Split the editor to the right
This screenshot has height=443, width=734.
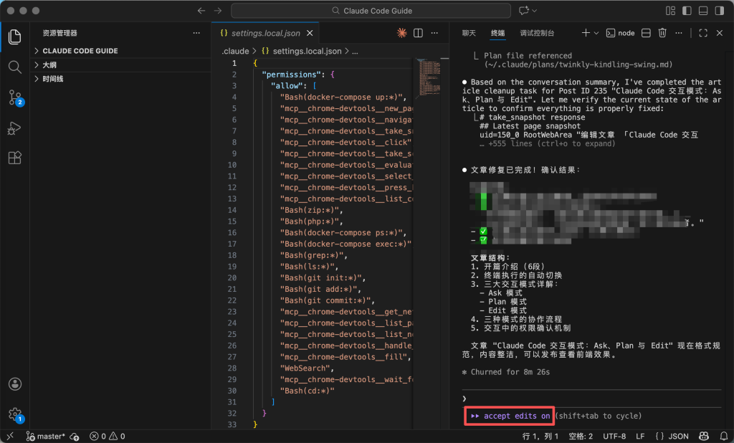418,33
